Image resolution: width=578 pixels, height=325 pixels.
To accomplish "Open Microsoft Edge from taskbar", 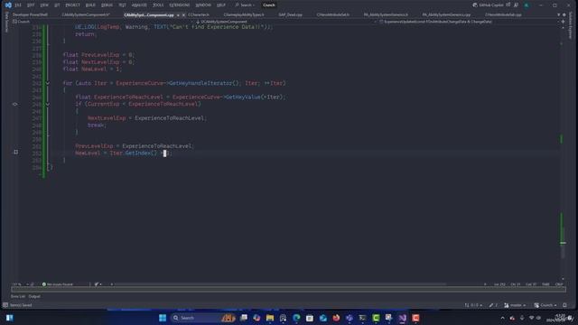I will [x=296, y=318].
